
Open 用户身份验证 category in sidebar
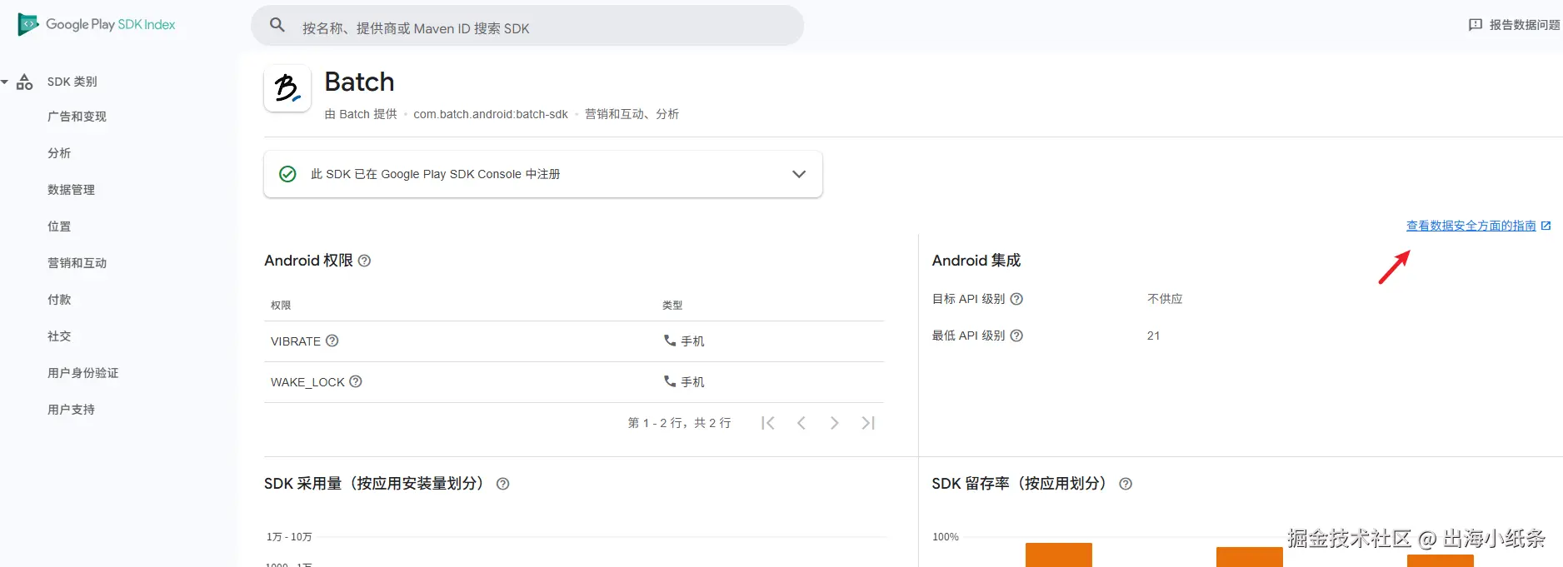[x=82, y=373]
